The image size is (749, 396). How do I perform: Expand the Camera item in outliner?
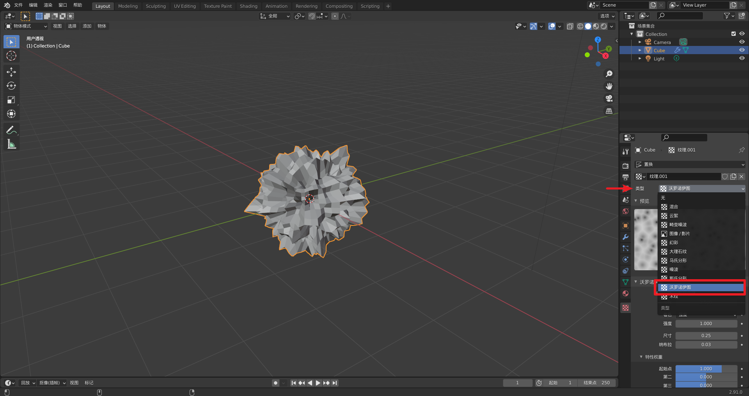click(640, 42)
